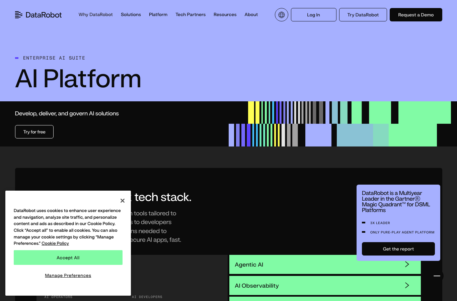This screenshot has width=457, height=301.
Task: Open the globe language selector
Action: pyautogui.click(x=282, y=15)
